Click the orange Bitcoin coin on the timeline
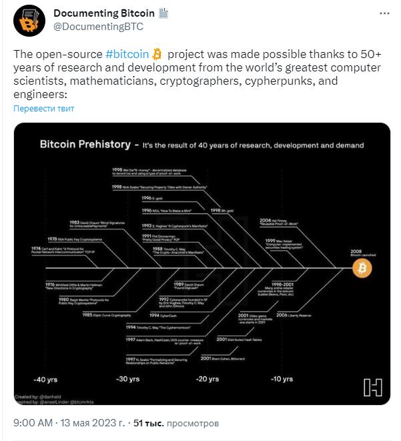401x441 pixels. coord(362,268)
